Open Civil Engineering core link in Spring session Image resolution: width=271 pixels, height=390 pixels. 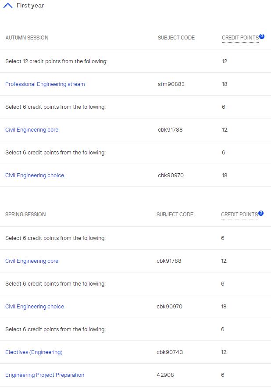click(32, 261)
